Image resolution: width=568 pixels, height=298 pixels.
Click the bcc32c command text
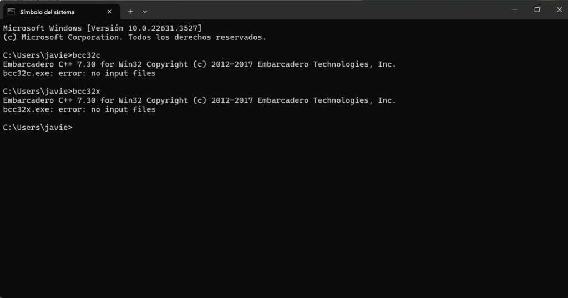[x=86, y=55]
